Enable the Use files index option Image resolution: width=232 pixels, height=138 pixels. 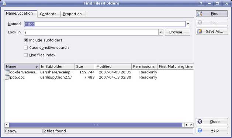pyautogui.click(x=25, y=55)
